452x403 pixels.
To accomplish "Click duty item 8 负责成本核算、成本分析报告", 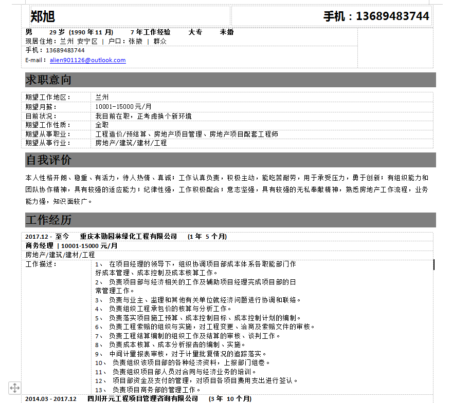I will [x=170, y=345].
